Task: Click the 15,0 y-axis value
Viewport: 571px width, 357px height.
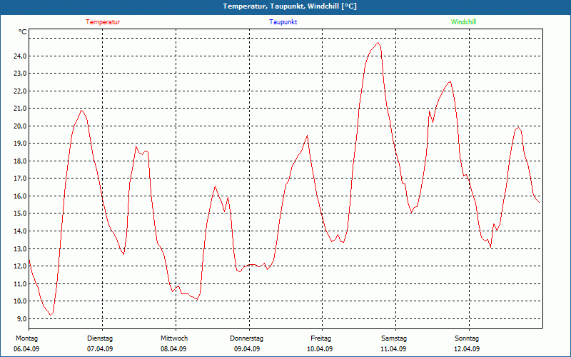Action: pyautogui.click(x=21, y=213)
